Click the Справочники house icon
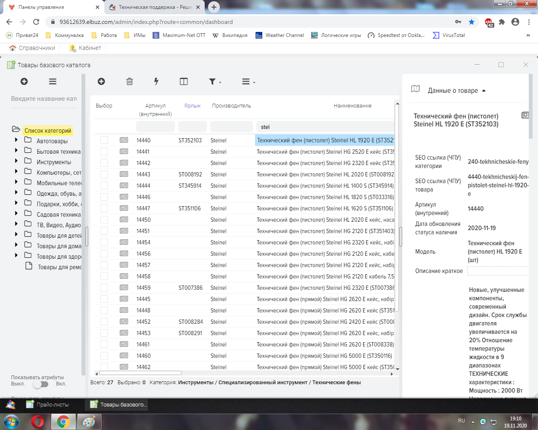 click(x=13, y=48)
